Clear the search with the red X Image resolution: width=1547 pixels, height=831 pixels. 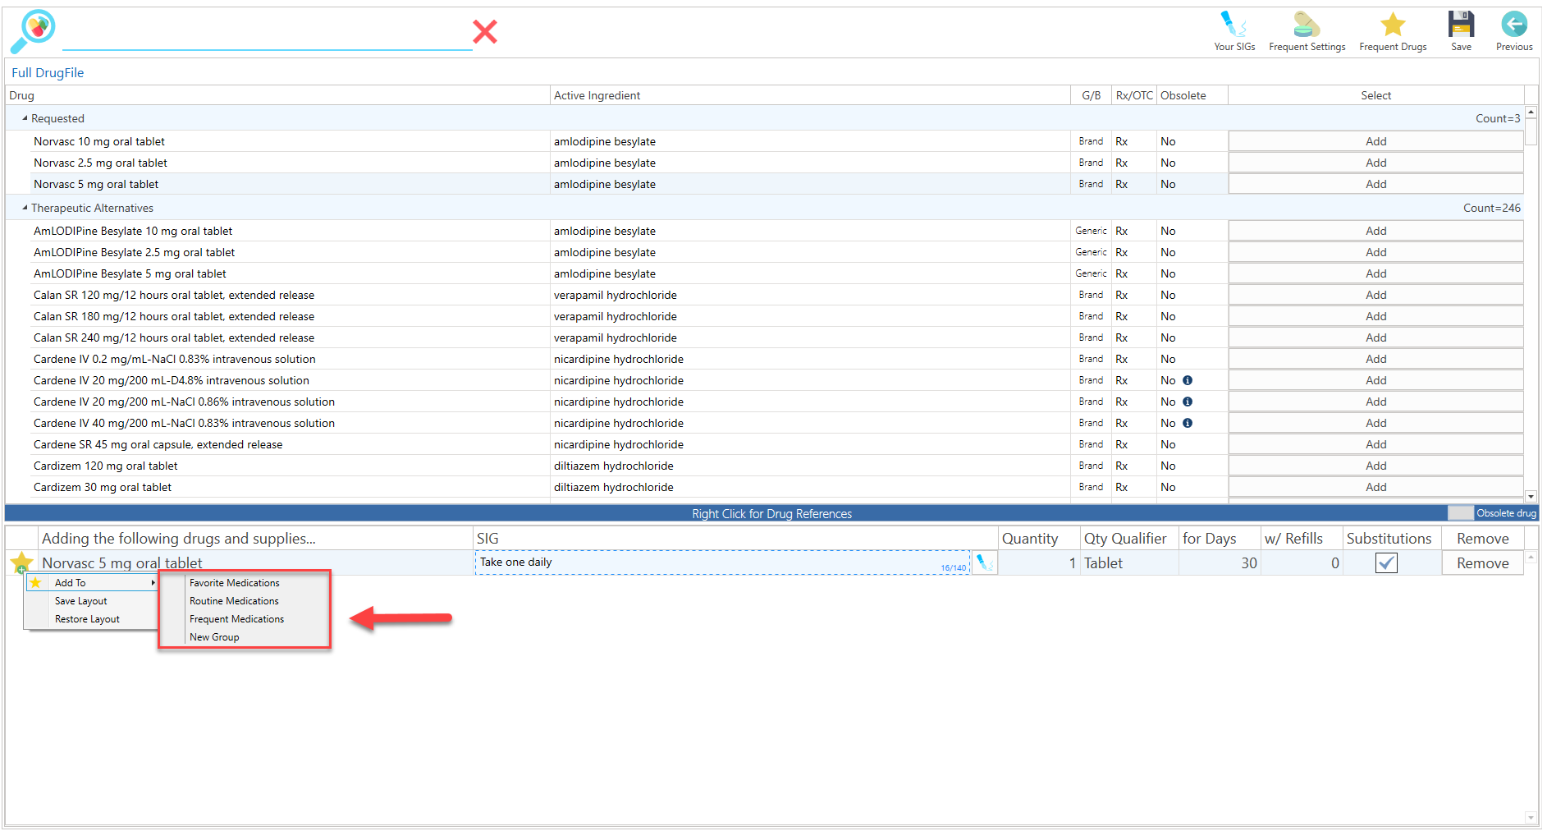point(485,32)
